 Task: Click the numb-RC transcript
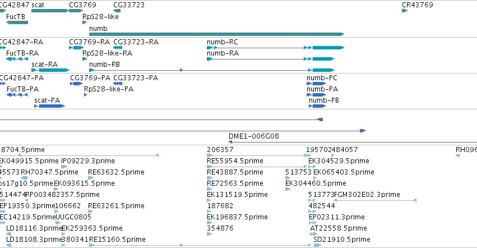click(x=275, y=48)
